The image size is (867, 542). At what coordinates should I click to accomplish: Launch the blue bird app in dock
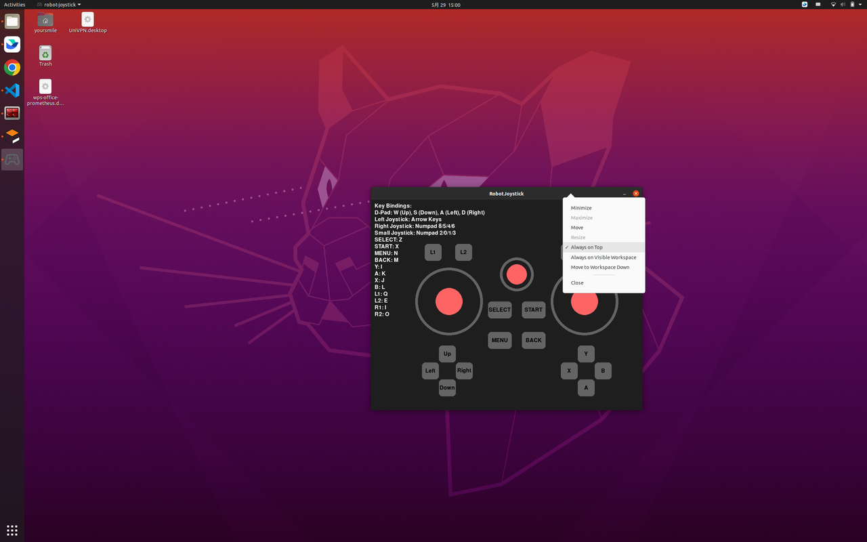tap(12, 44)
